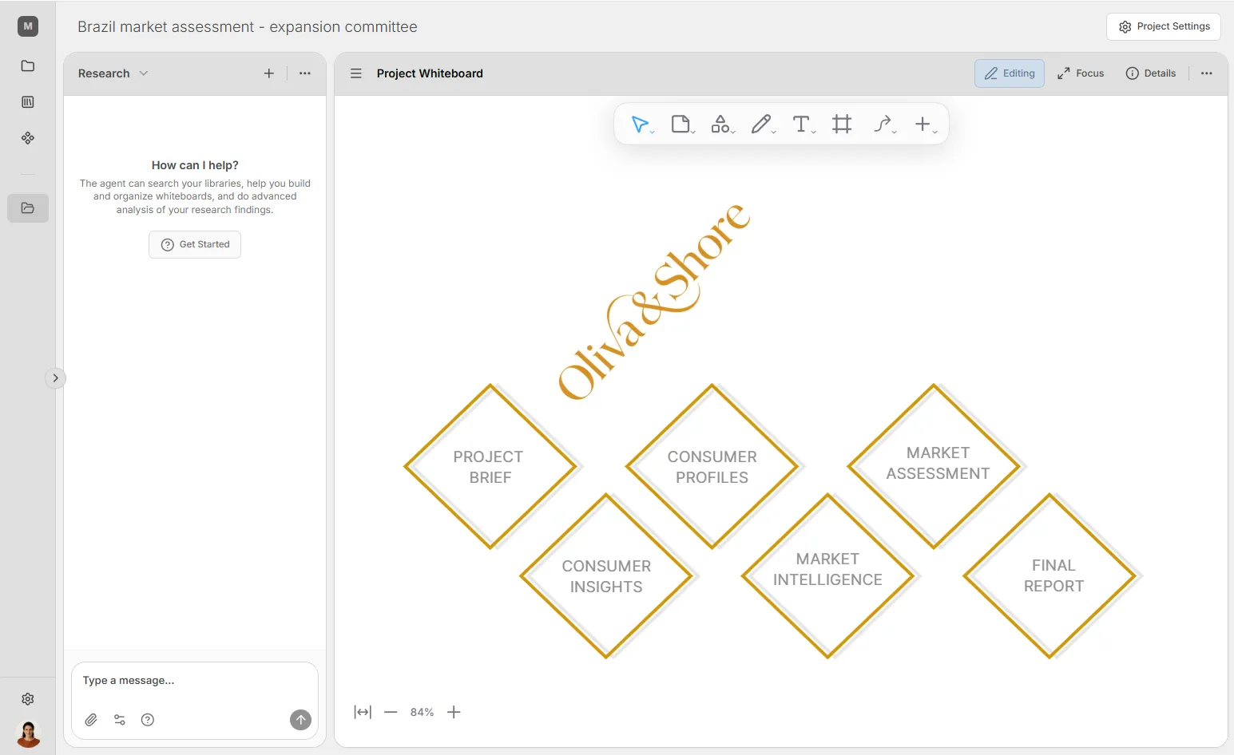The image size is (1234, 755).
Task: Open the shapes tool dropdown arrow
Action: point(733,132)
